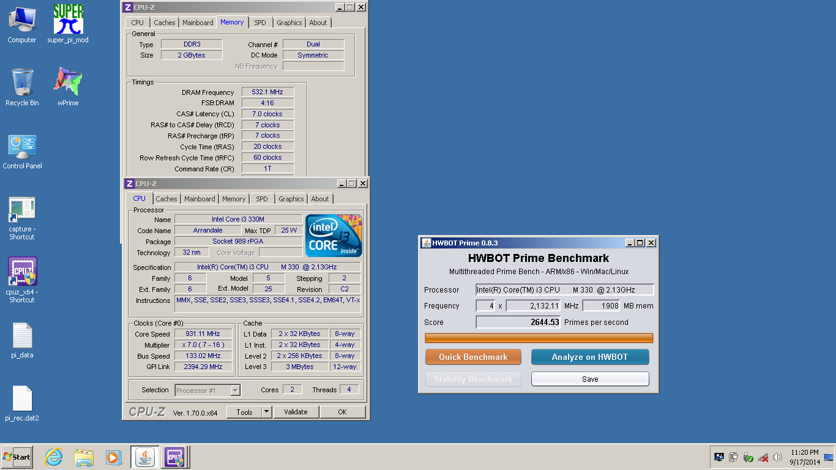Click the Save button in HWBOT Prime
Image resolution: width=836 pixels, height=470 pixels.
coord(590,379)
